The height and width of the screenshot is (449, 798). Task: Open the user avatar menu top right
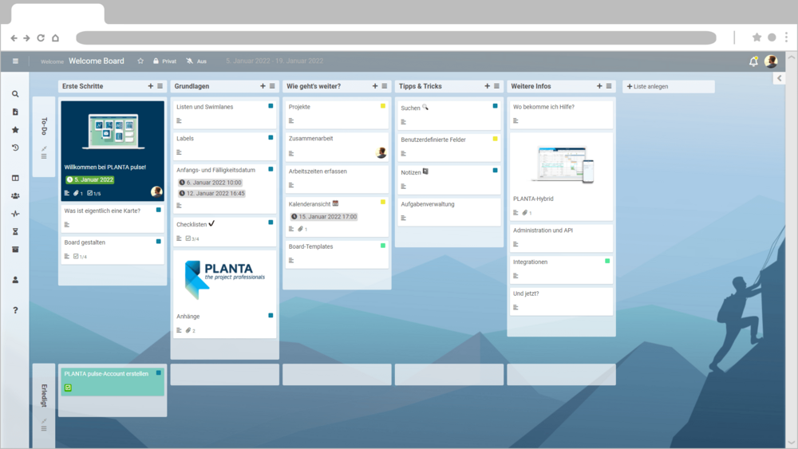pyautogui.click(x=771, y=61)
